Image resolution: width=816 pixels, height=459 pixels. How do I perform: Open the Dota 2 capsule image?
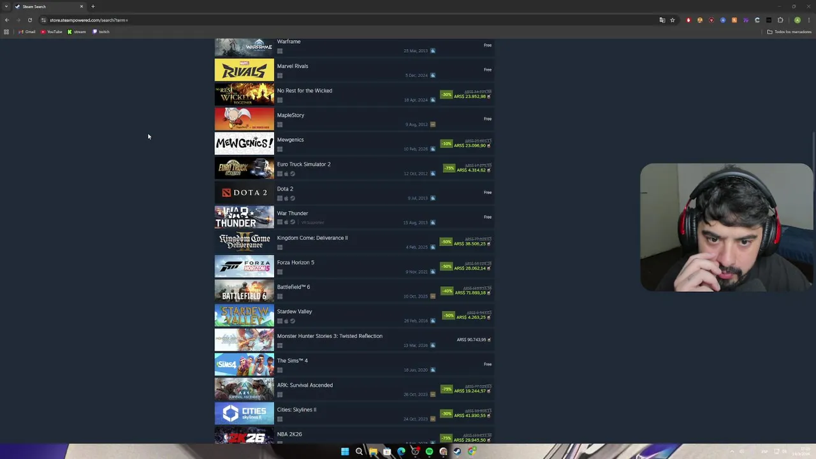click(x=244, y=193)
